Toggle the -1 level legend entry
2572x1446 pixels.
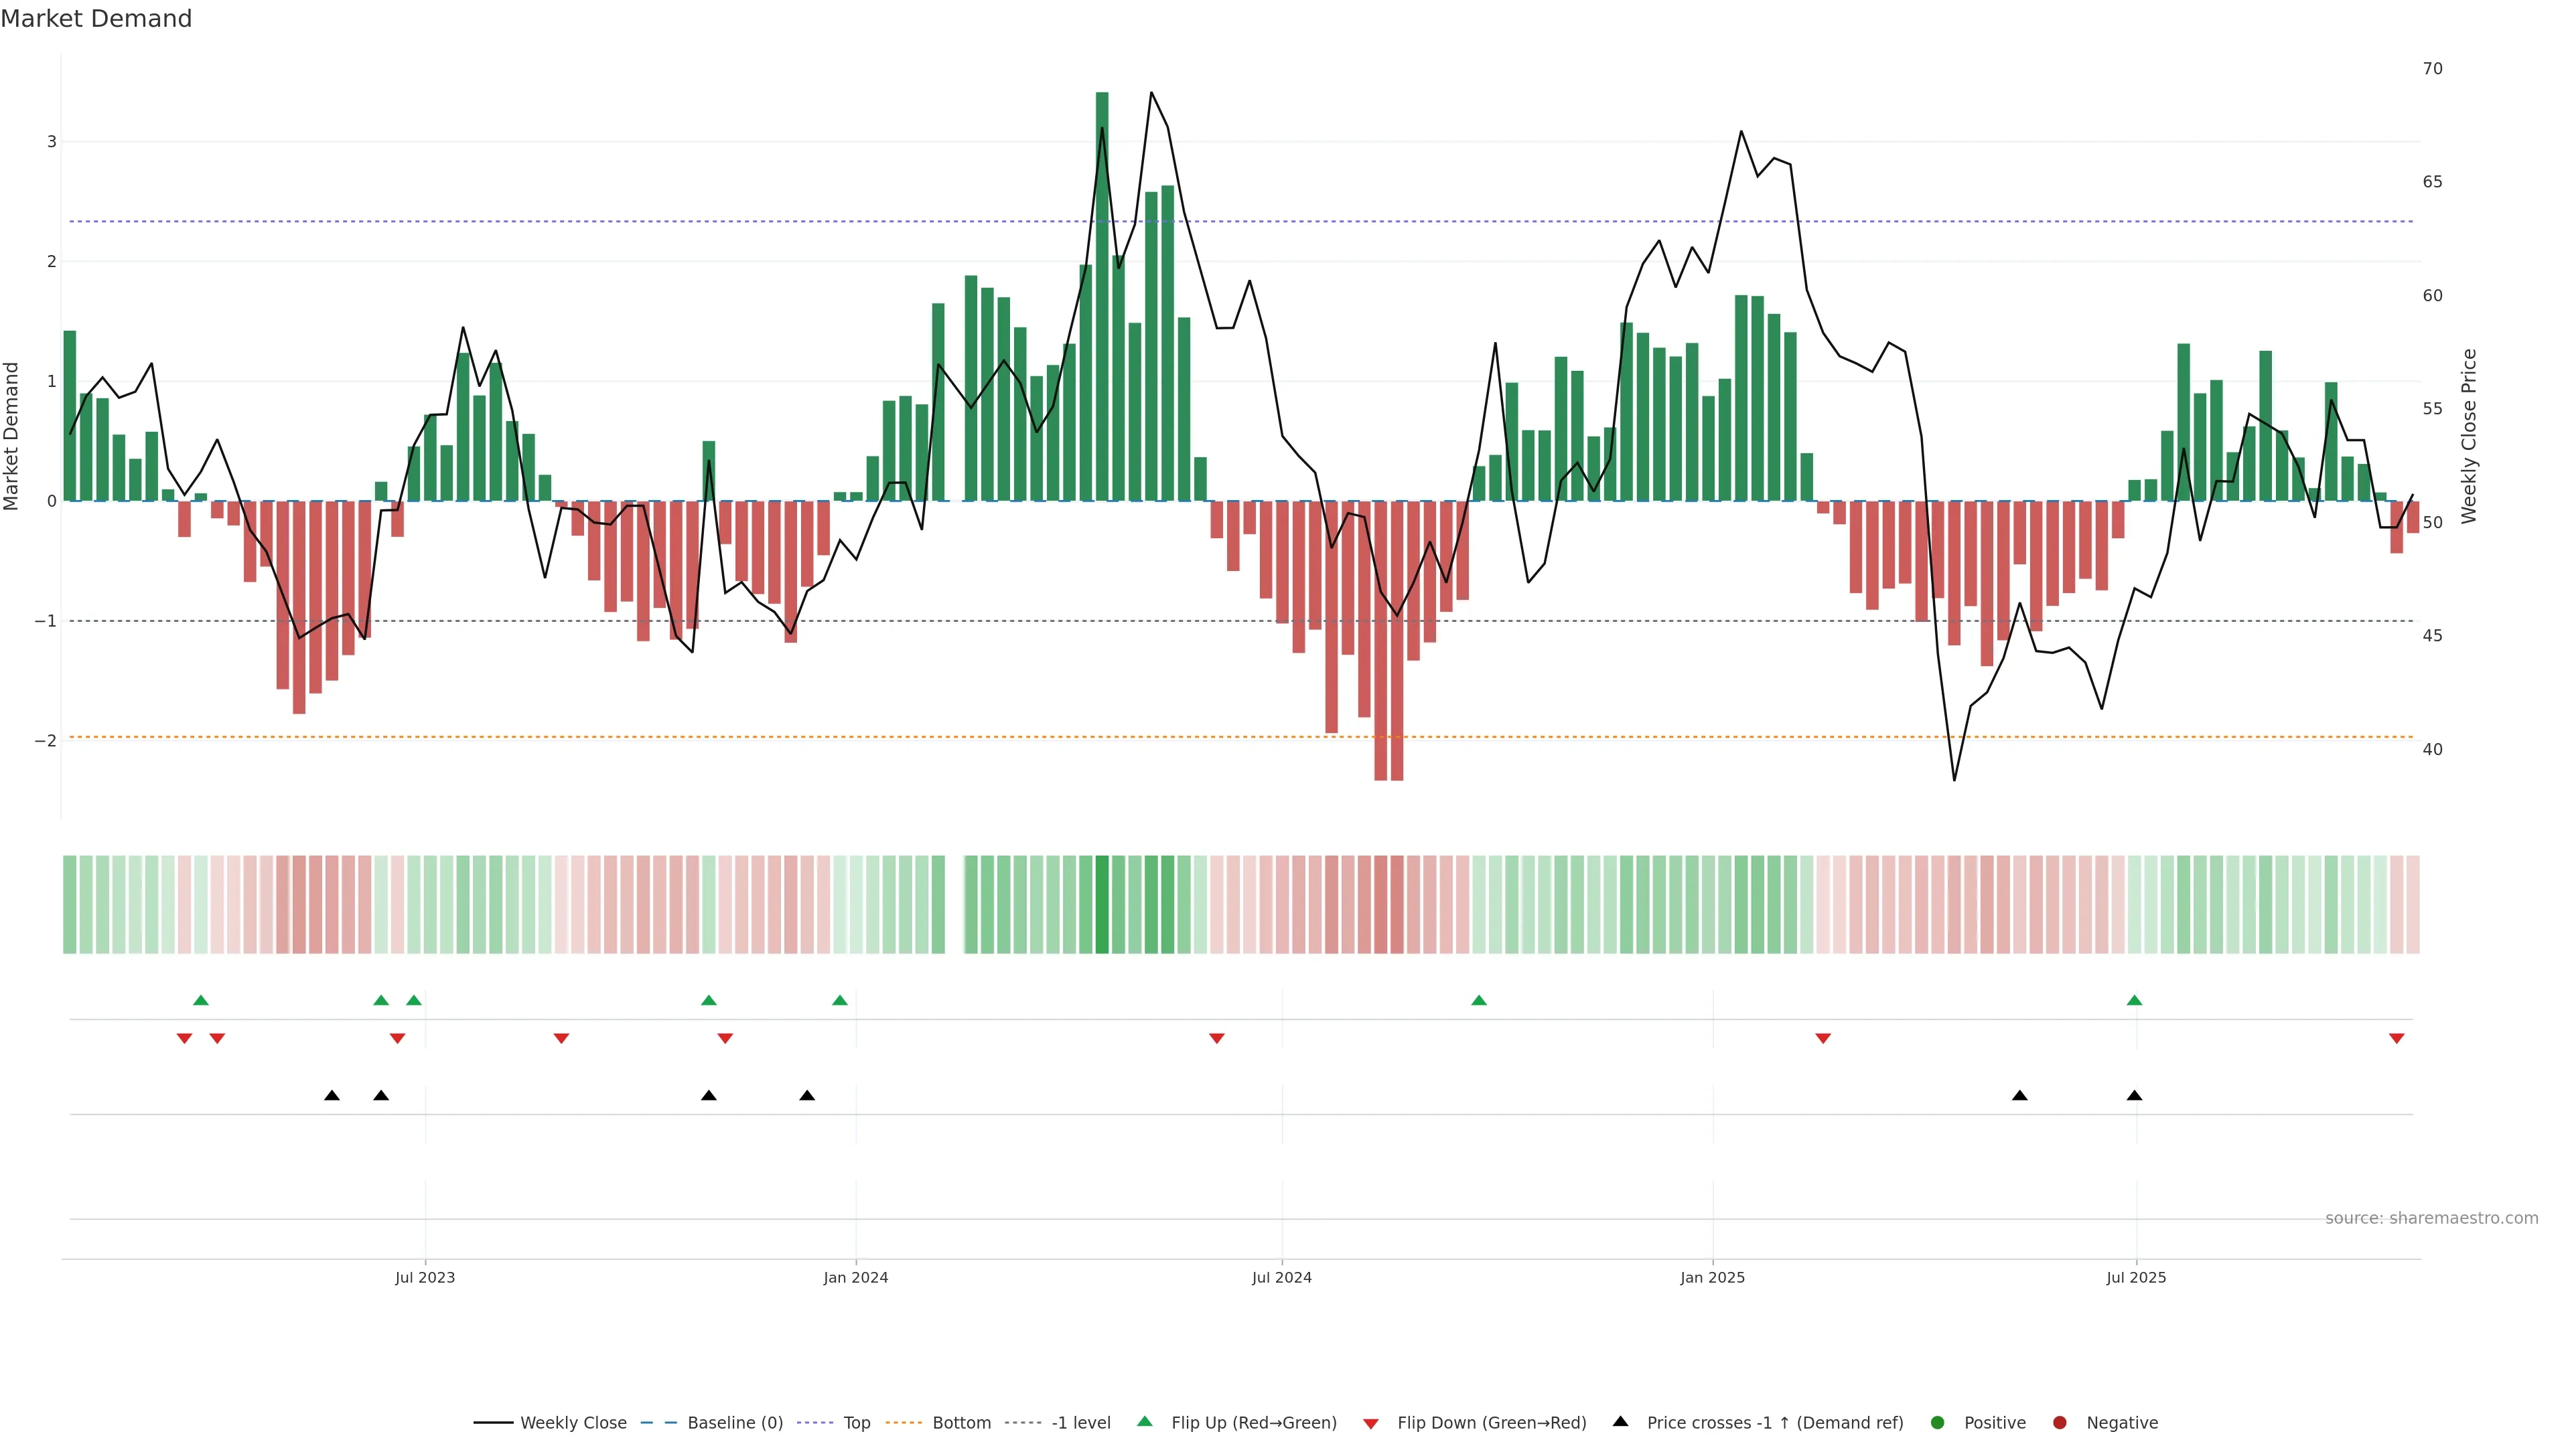[x=1080, y=1422]
